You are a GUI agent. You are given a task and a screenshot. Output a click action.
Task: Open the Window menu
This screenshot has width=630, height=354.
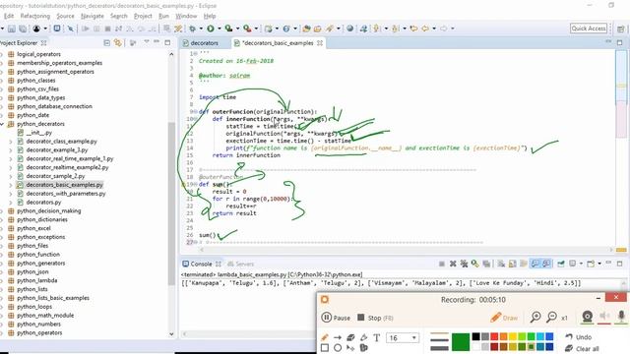186,16
